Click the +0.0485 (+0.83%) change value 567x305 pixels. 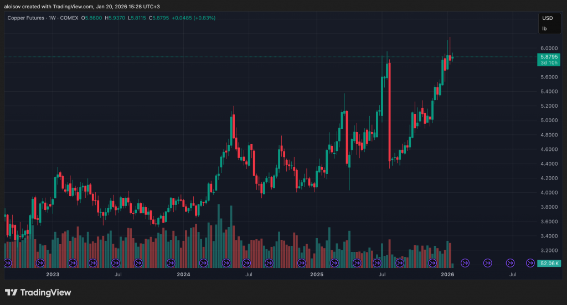194,18
